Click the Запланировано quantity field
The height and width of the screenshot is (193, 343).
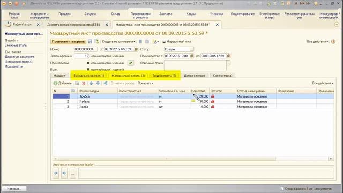pos(81,56)
